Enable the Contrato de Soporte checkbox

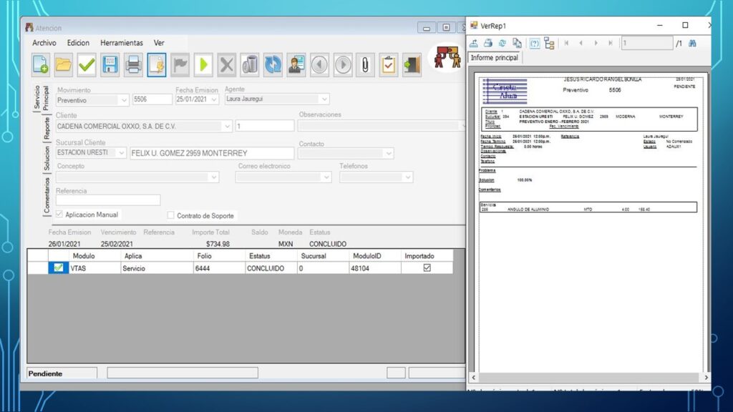pos(170,215)
